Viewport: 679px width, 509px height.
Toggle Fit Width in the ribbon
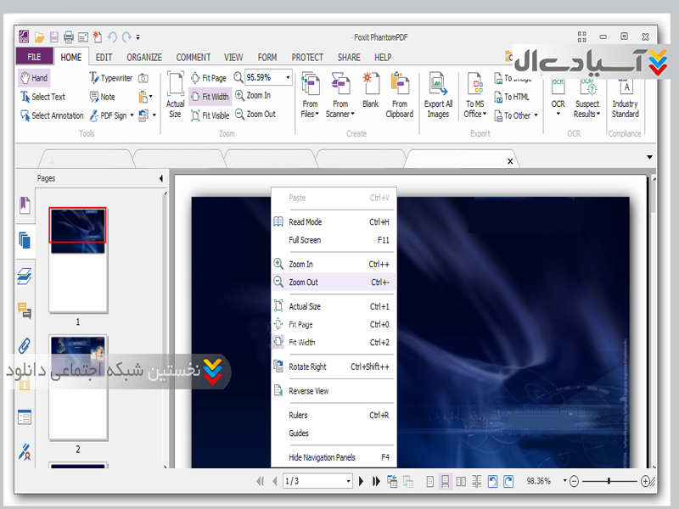coord(210,97)
